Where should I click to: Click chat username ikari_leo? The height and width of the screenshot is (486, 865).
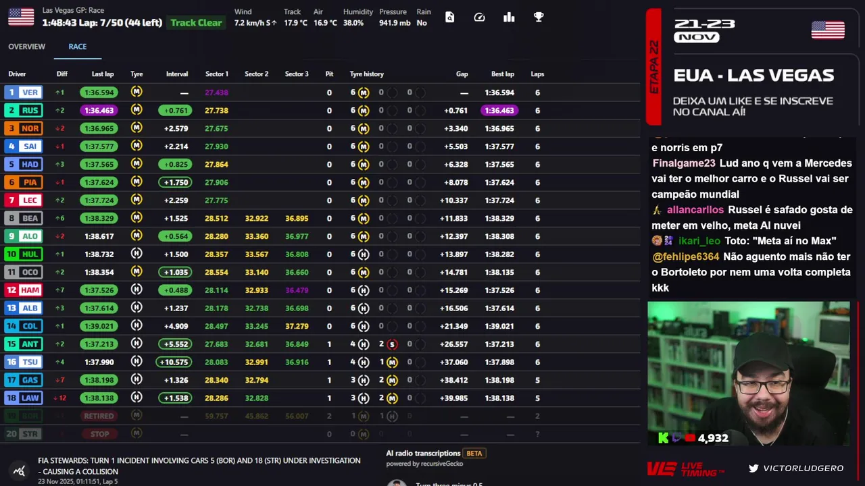tap(699, 241)
